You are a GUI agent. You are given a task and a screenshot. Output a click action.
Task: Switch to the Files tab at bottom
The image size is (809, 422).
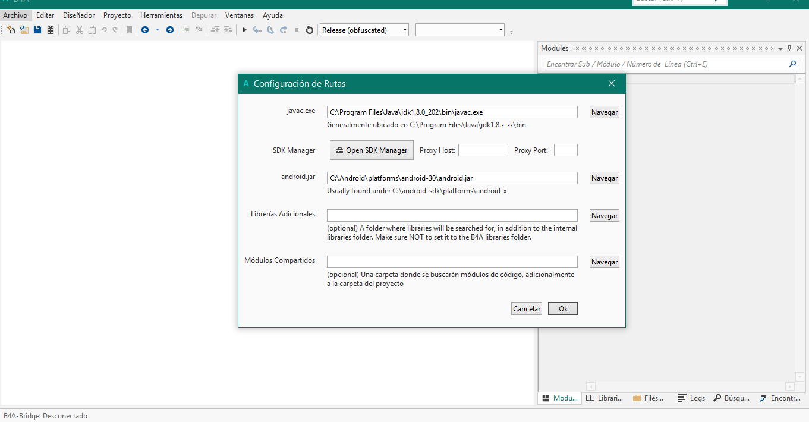[x=648, y=398]
